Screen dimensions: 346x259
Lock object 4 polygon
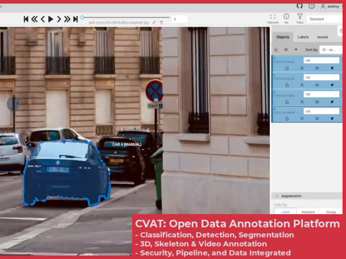pyautogui.click(x=287, y=119)
